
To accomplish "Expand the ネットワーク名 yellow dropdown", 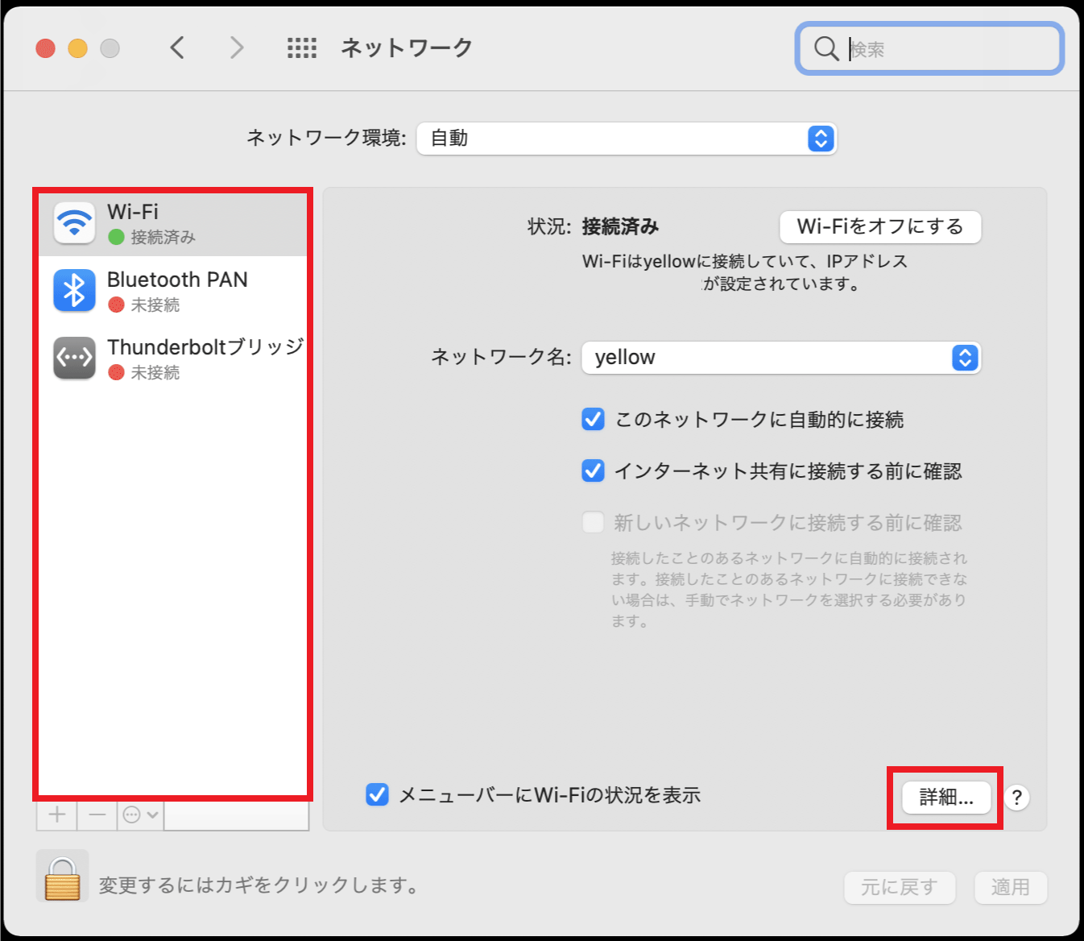I will [x=780, y=358].
